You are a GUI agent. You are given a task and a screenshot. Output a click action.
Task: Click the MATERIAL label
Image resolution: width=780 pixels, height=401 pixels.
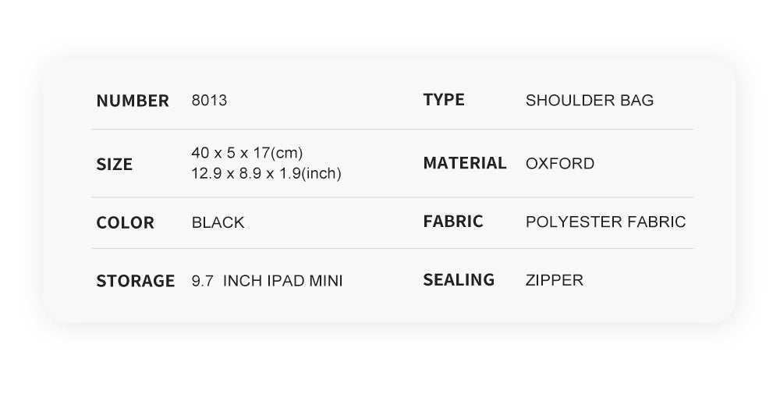pyautogui.click(x=465, y=163)
